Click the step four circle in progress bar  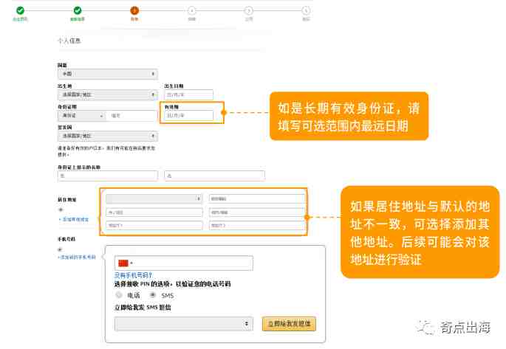pyautogui.click(x=191, y=10)
